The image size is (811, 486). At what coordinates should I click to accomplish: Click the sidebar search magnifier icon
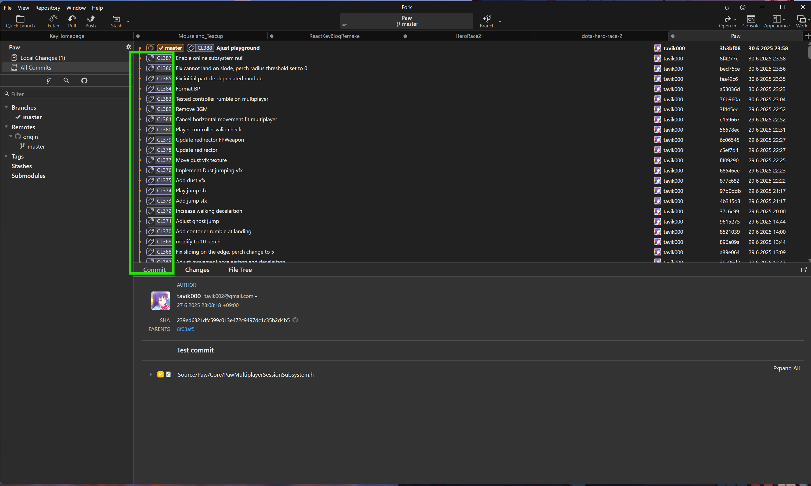coord(66,81)
